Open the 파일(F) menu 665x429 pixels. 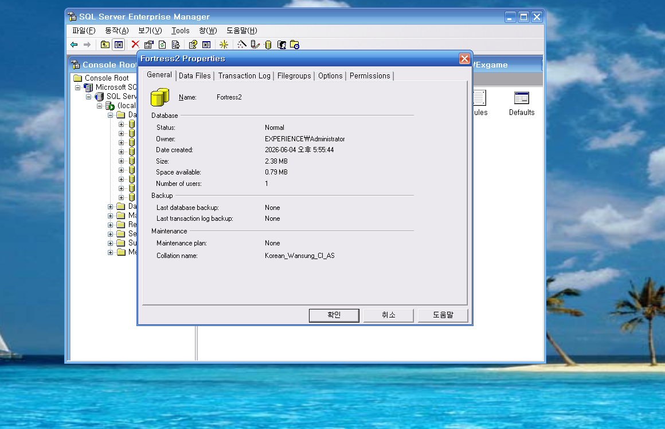pos(84,30)
